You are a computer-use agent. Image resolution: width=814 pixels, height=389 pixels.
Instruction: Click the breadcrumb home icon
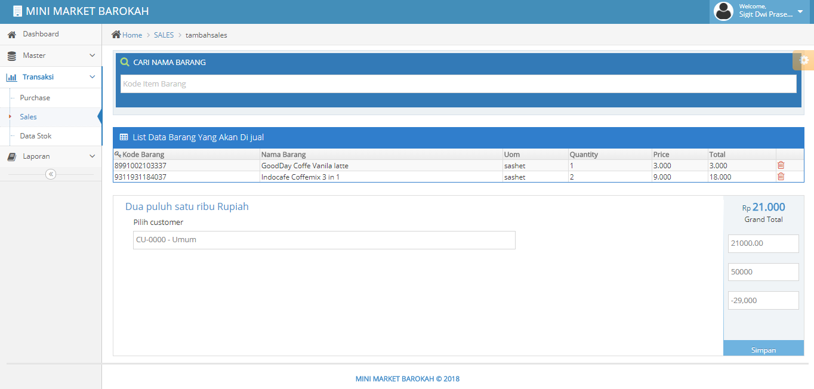116,35
